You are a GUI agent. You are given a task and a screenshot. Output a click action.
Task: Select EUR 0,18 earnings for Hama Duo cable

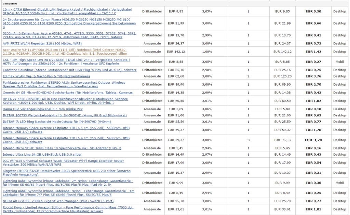click(x=313, y=109)
